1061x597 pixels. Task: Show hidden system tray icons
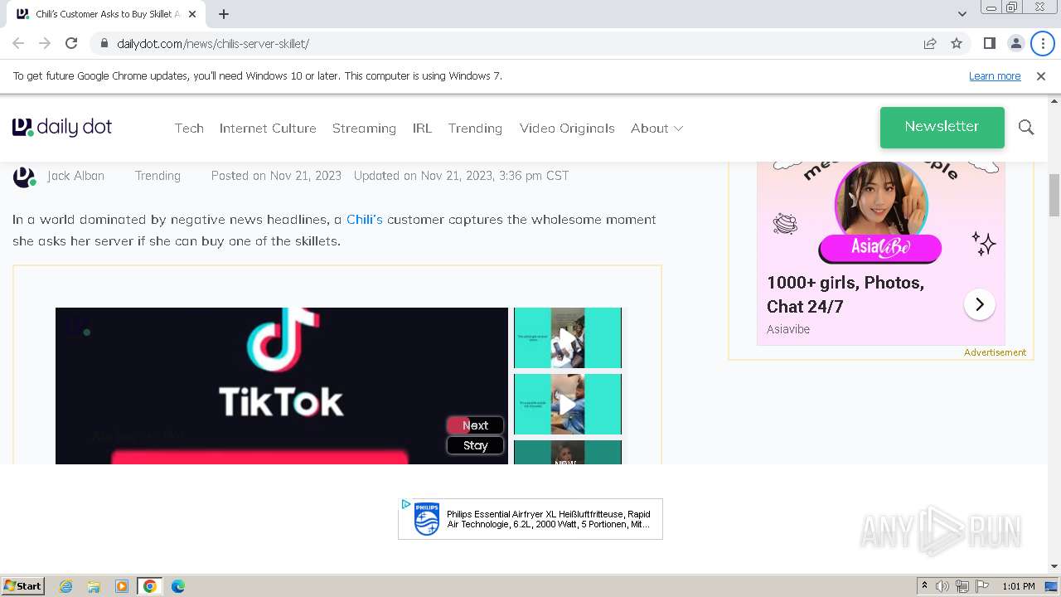924,586
